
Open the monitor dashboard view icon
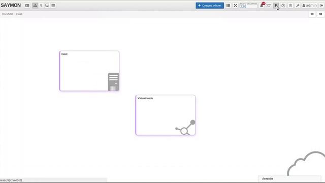tap(47, 6)
